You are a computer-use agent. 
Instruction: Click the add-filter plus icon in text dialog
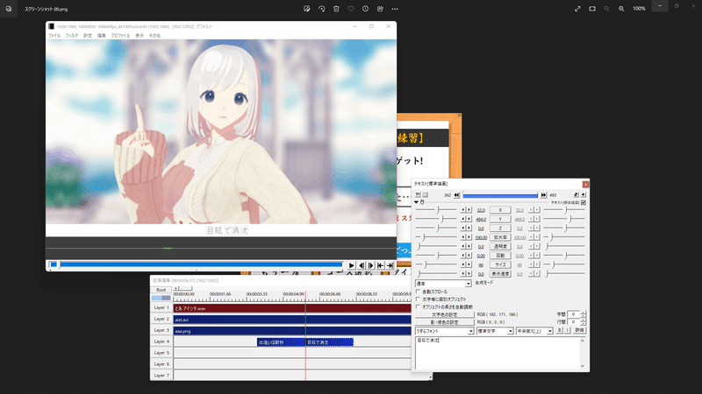(x=583, y=194)
